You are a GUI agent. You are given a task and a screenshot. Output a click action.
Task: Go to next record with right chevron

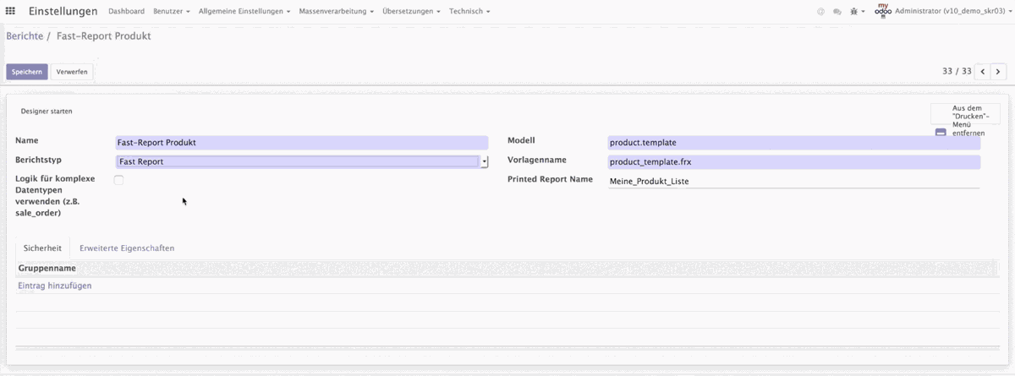click(998, 72)
